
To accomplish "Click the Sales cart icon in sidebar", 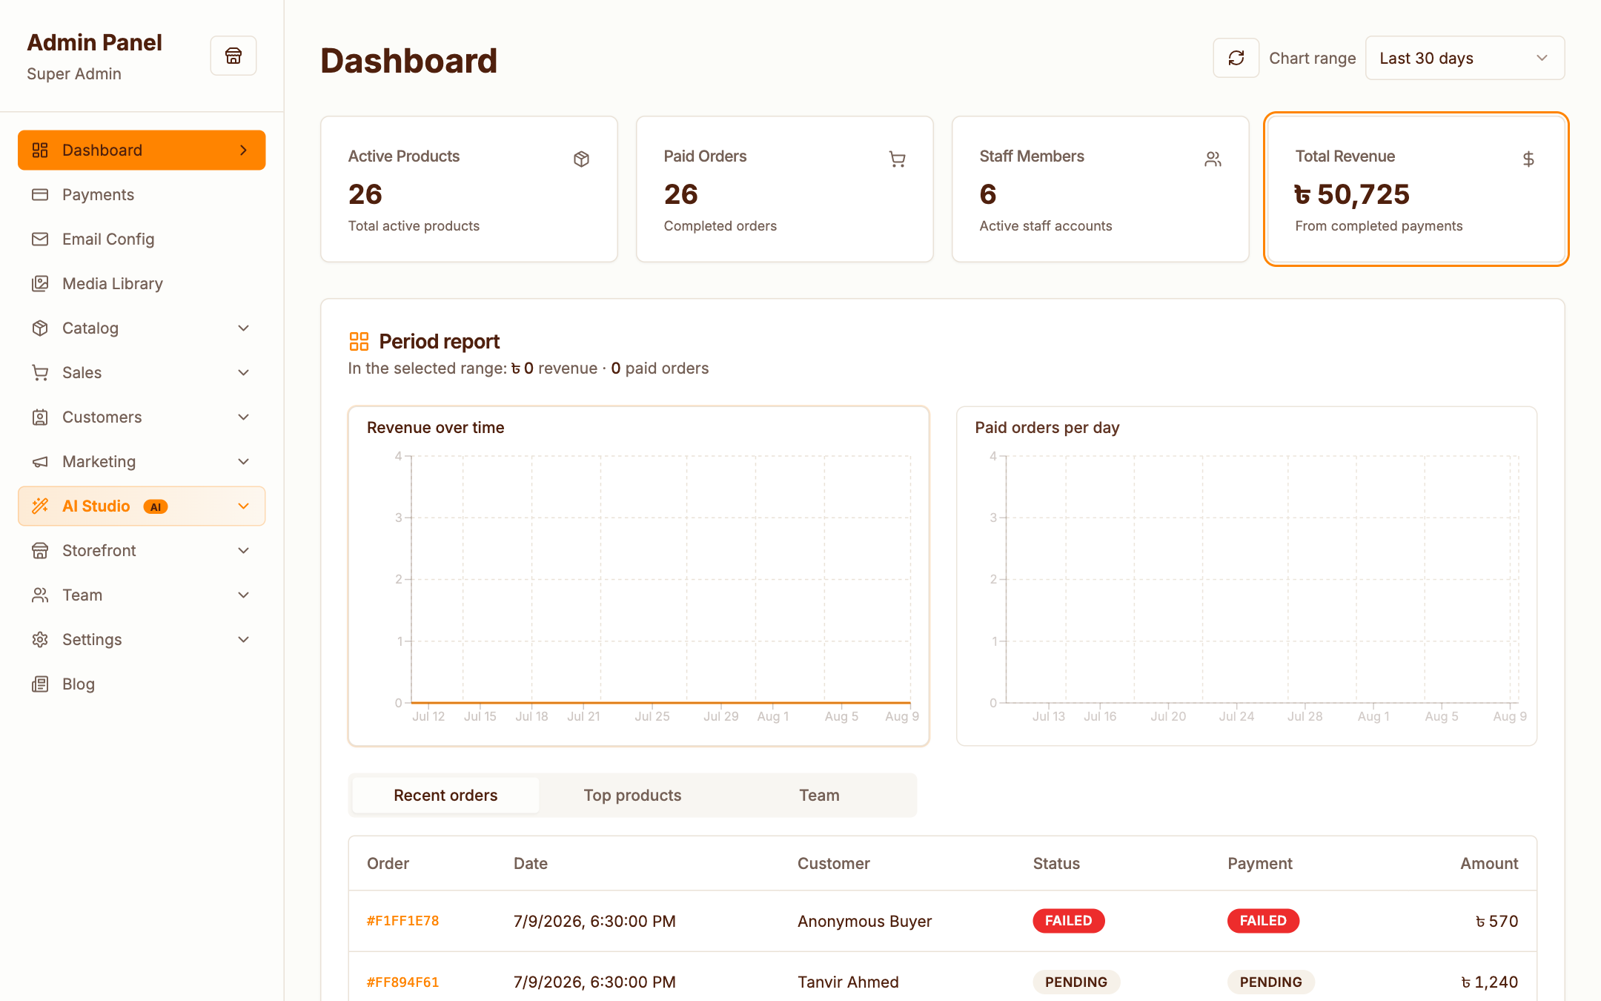I will (40, 372).
